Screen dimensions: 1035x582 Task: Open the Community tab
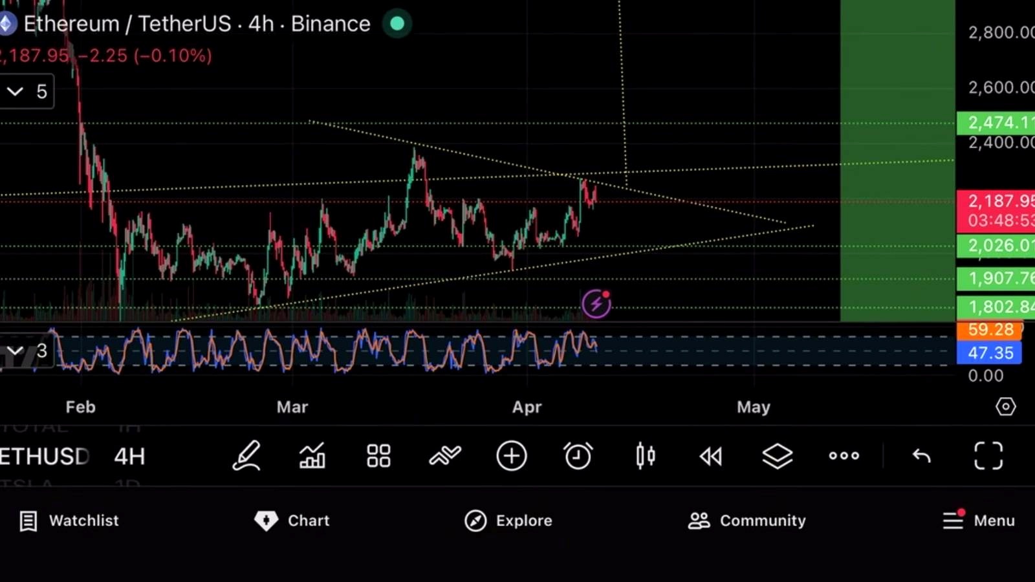coord(747,521)
